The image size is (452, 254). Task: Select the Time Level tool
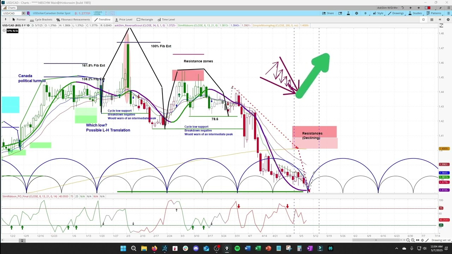[x=166, y=19]
